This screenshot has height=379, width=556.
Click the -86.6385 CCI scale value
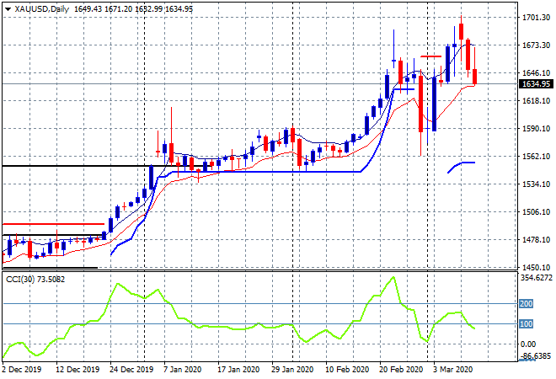pos(537,355)
